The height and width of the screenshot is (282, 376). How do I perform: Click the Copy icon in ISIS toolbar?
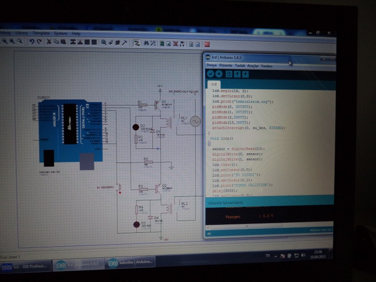pyautogui.click(x=56, y=42)
